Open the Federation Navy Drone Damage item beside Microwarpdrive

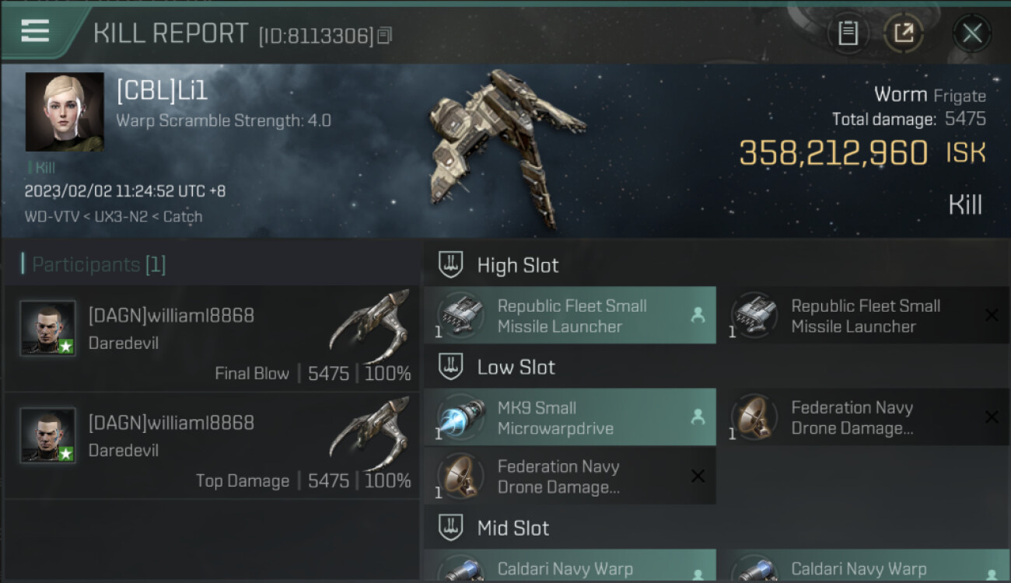[863, 417]
